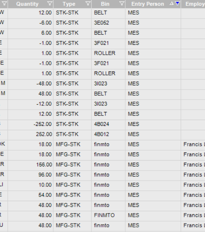This screenshot has height=232, width=205.
Task: Click the Entry Person ascending sort arrow
Action: 171,3
